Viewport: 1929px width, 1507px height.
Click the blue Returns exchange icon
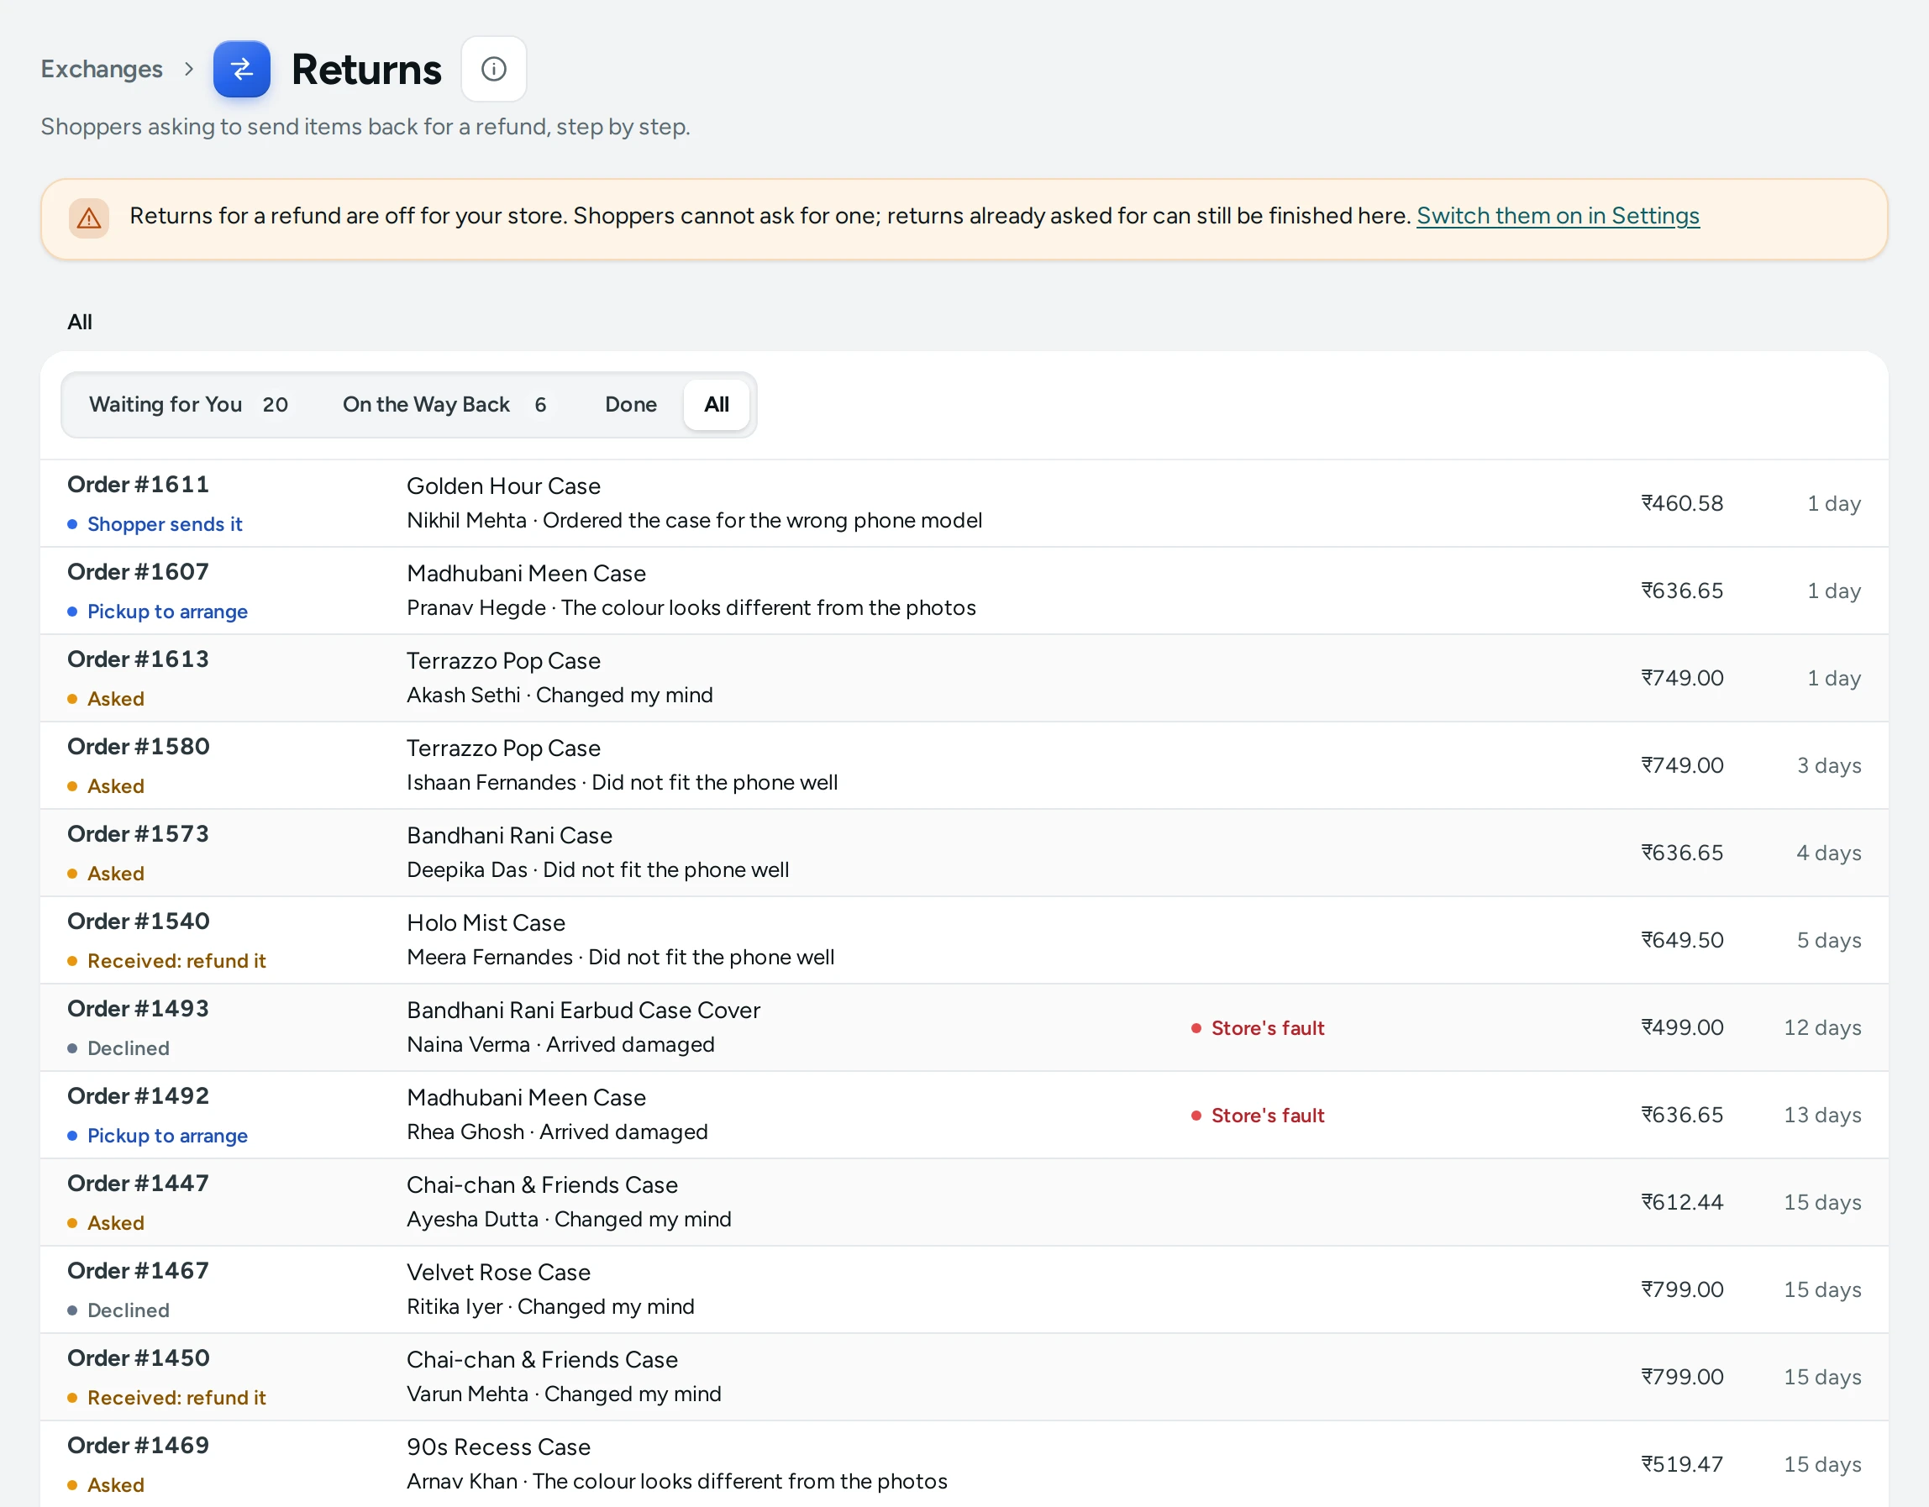pyautogui.click(x=241, y=69)
